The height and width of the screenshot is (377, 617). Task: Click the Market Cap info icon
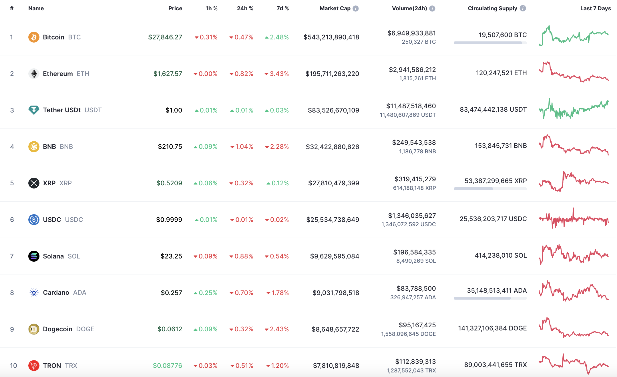356,9
